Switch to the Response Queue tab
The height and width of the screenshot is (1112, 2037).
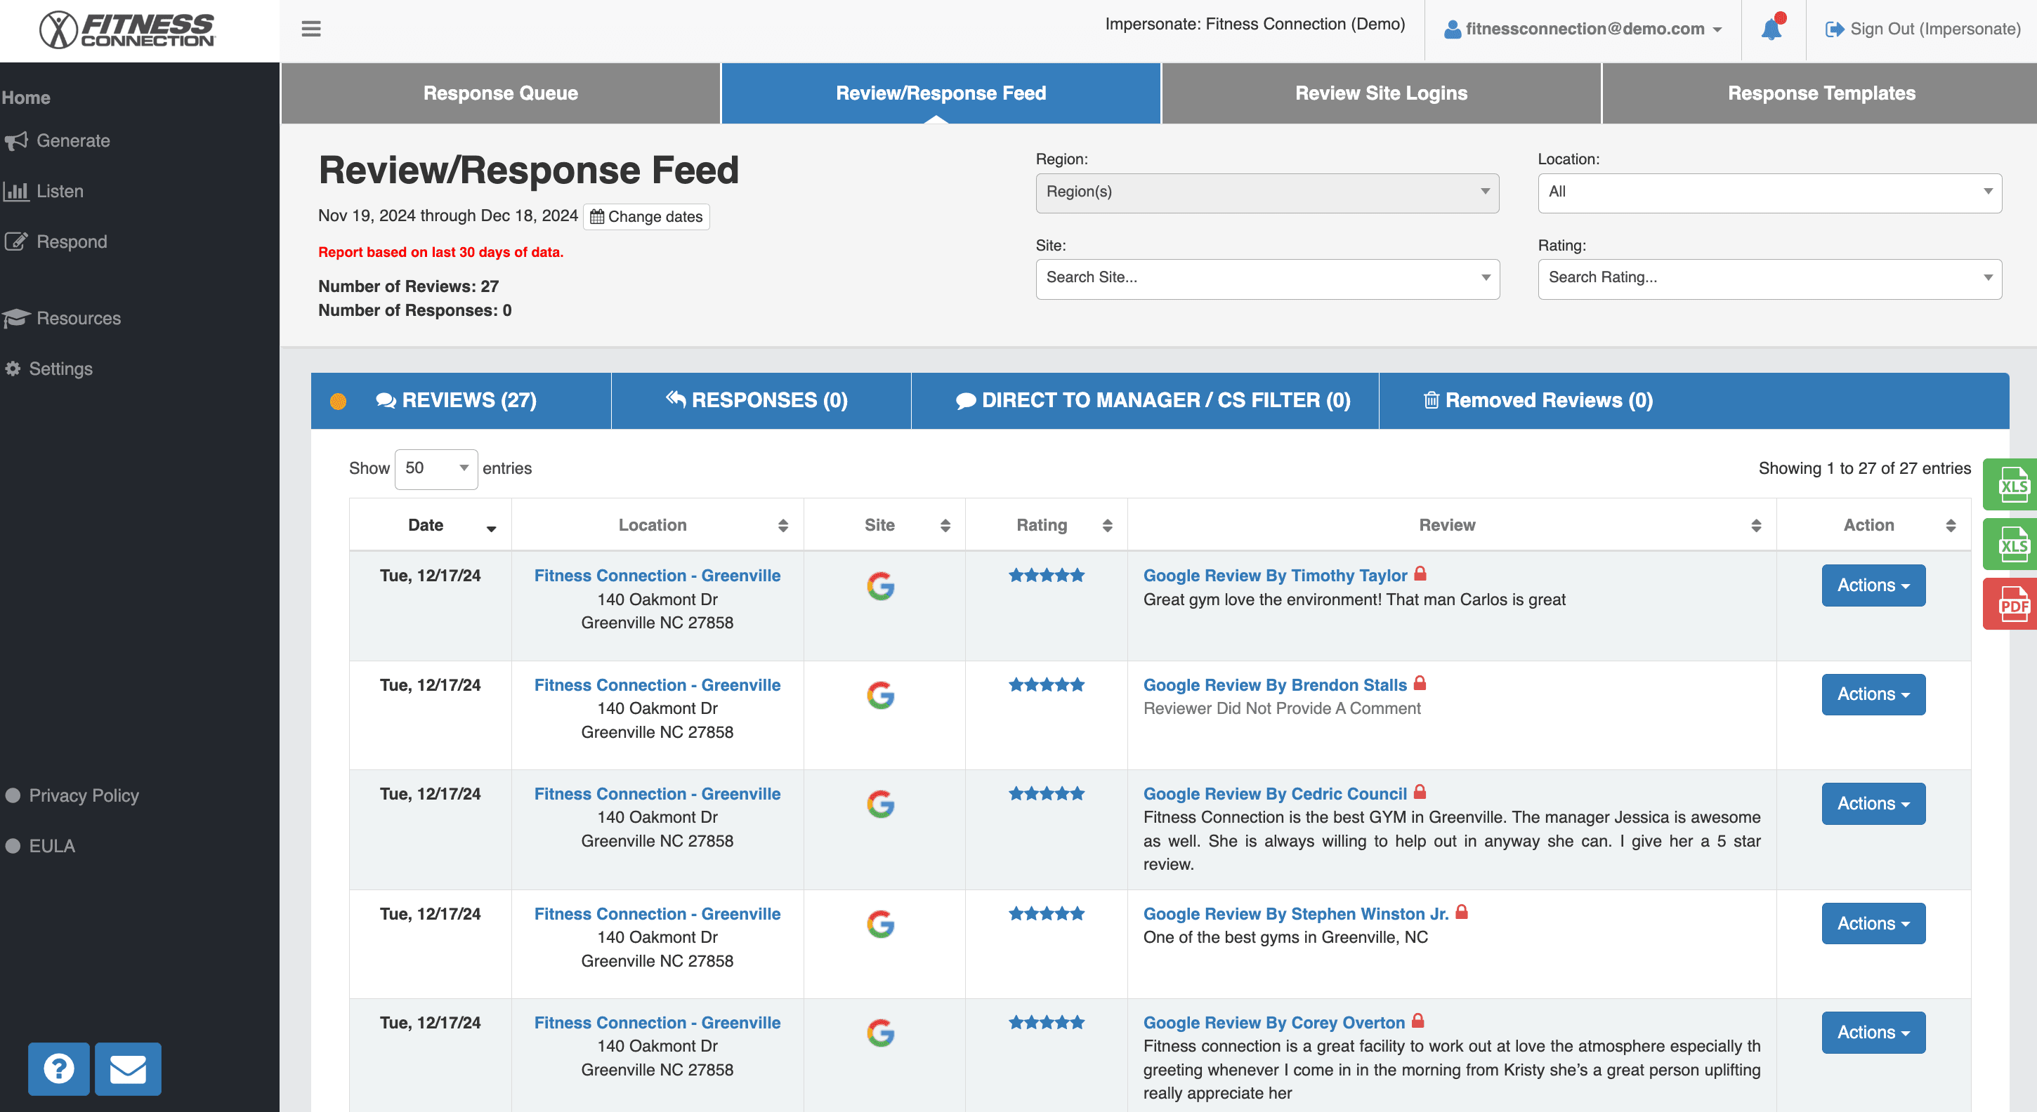(x=501, y=93)
